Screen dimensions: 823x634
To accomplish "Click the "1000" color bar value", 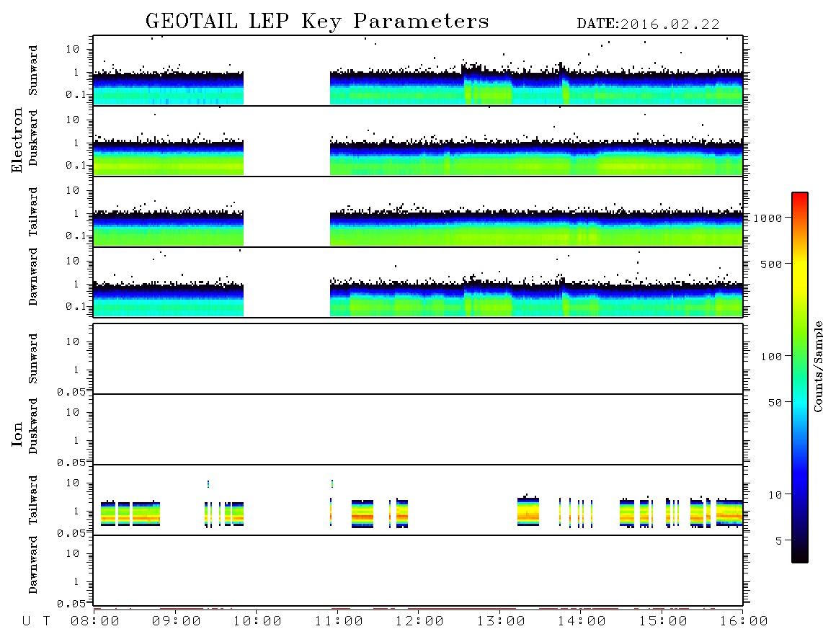I will point(768,218).
